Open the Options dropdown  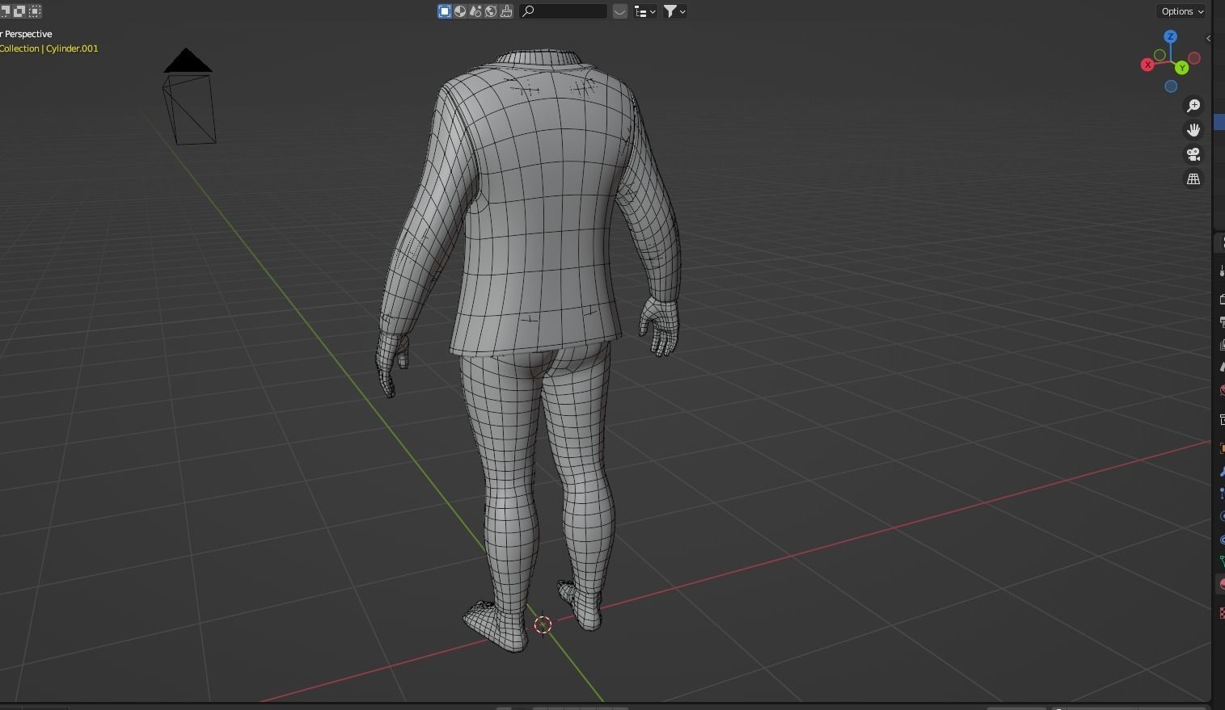click(1182, 11)
